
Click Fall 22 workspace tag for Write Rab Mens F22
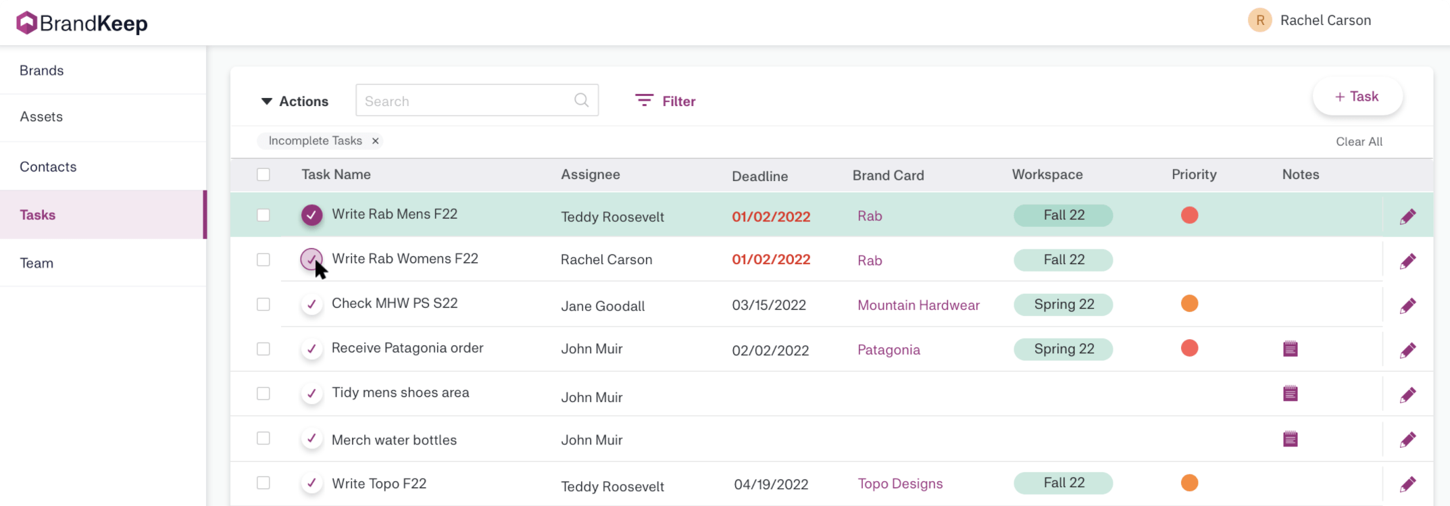pyautogui.click(x=1064, y=216)
